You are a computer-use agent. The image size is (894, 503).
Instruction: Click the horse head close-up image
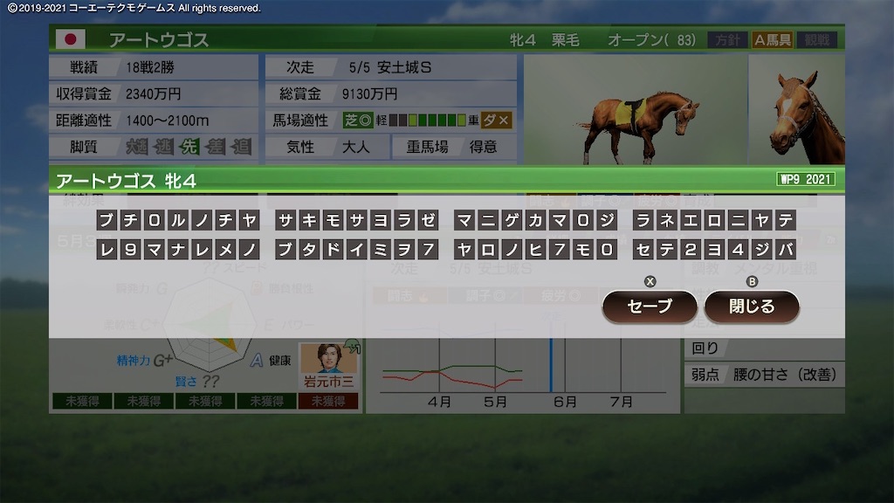click(x=796, y=109)
